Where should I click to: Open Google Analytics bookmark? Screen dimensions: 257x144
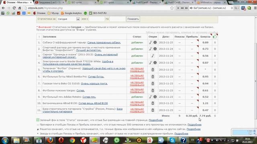[71, 13]
